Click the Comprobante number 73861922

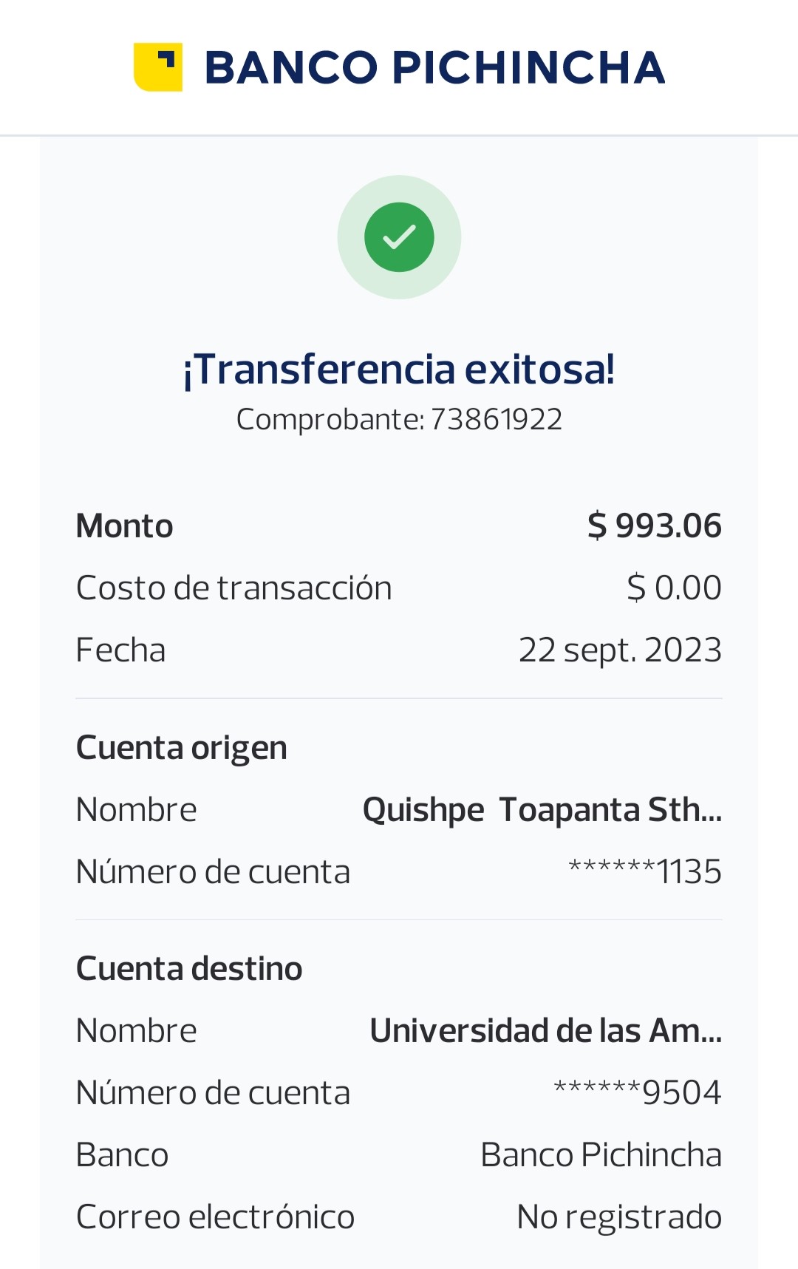(x=496, y=420)
